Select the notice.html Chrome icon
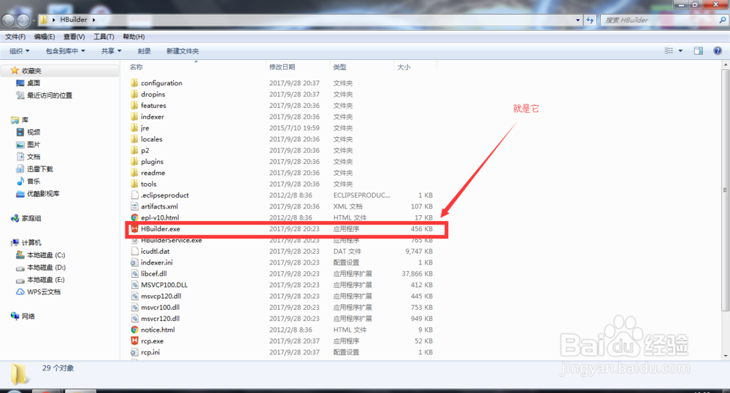 tap(134, 330)
